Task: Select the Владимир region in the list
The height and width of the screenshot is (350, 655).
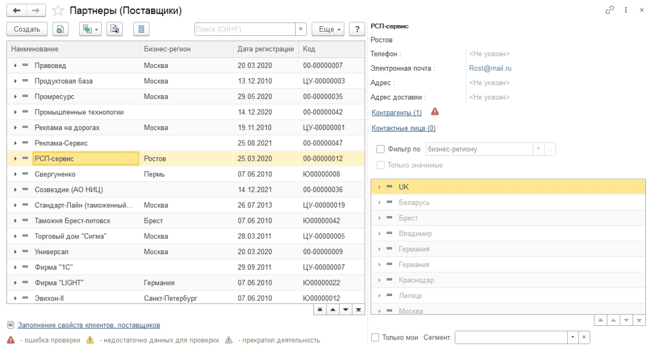Action: pyautogui.click(x=508, y=234)
